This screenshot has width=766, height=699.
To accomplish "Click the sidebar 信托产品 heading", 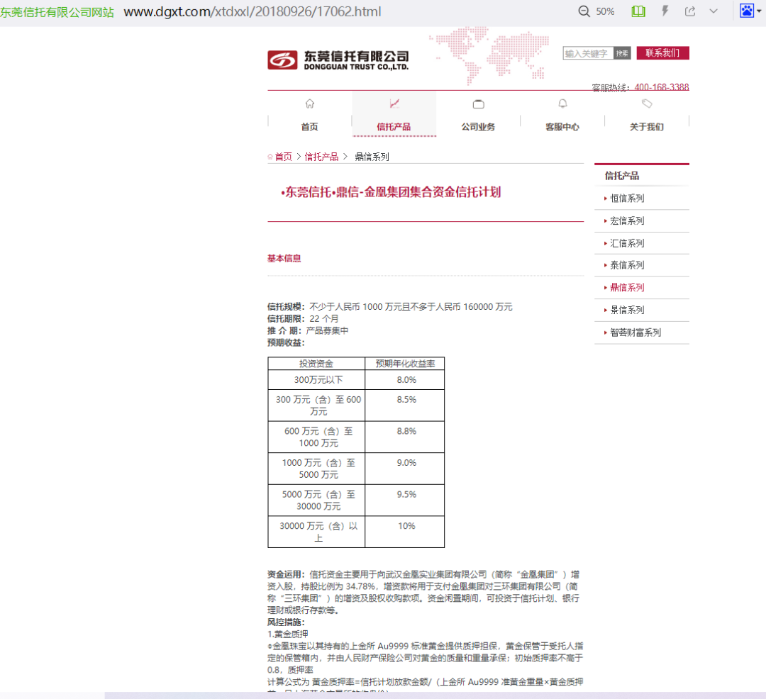I will pos(622,176).
